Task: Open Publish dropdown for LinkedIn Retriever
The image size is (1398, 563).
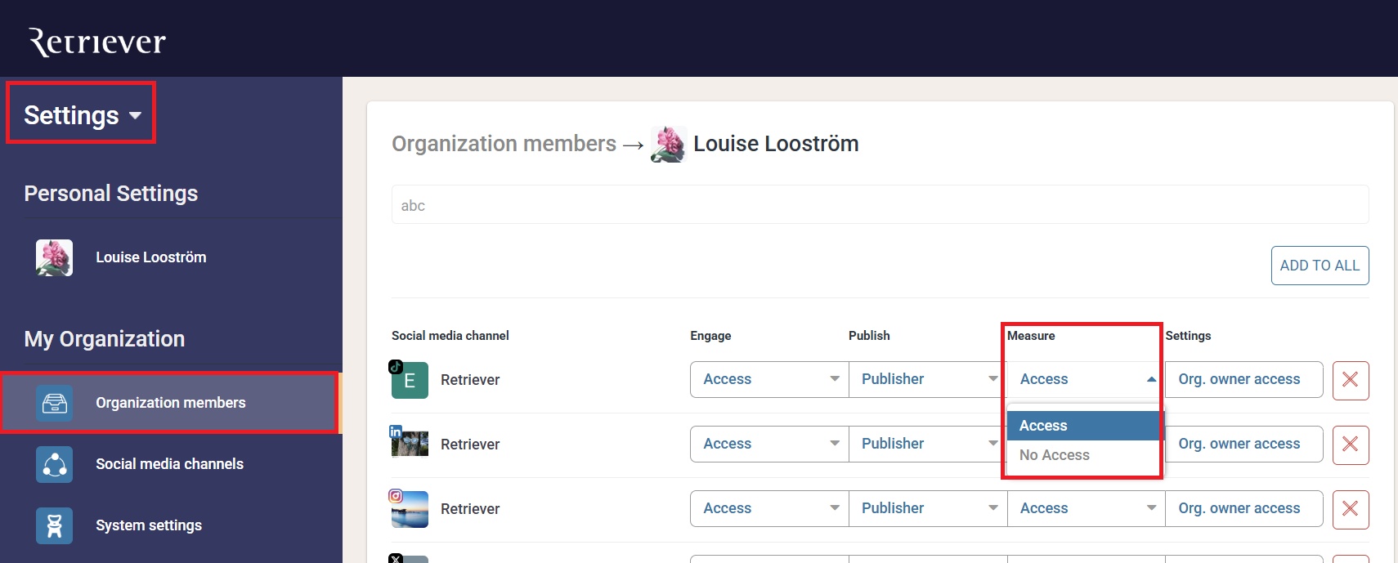Action: pos(928,444)
